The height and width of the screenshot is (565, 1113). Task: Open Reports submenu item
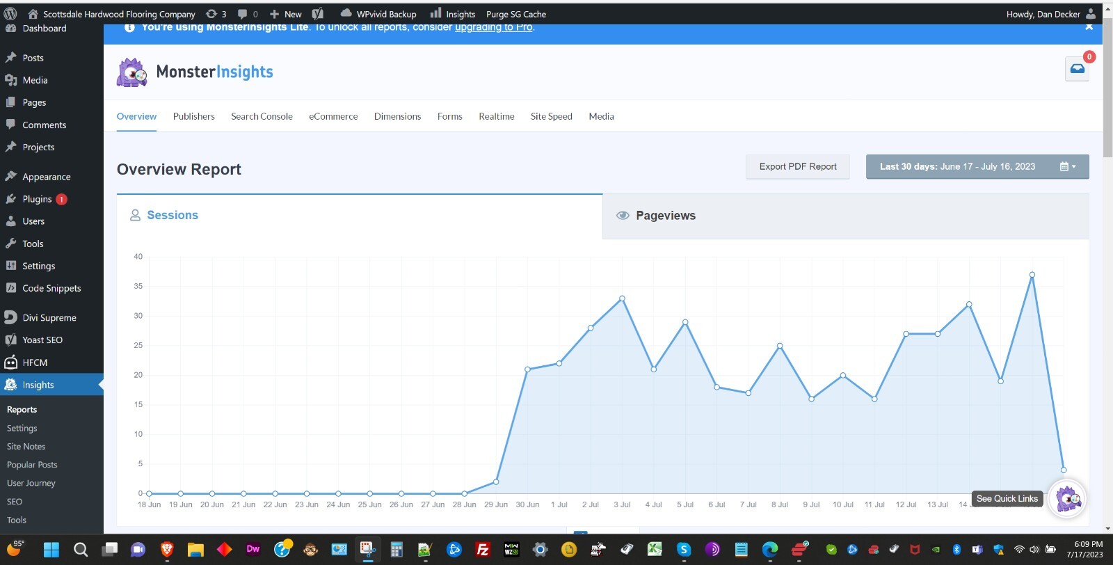pos(22,409)
